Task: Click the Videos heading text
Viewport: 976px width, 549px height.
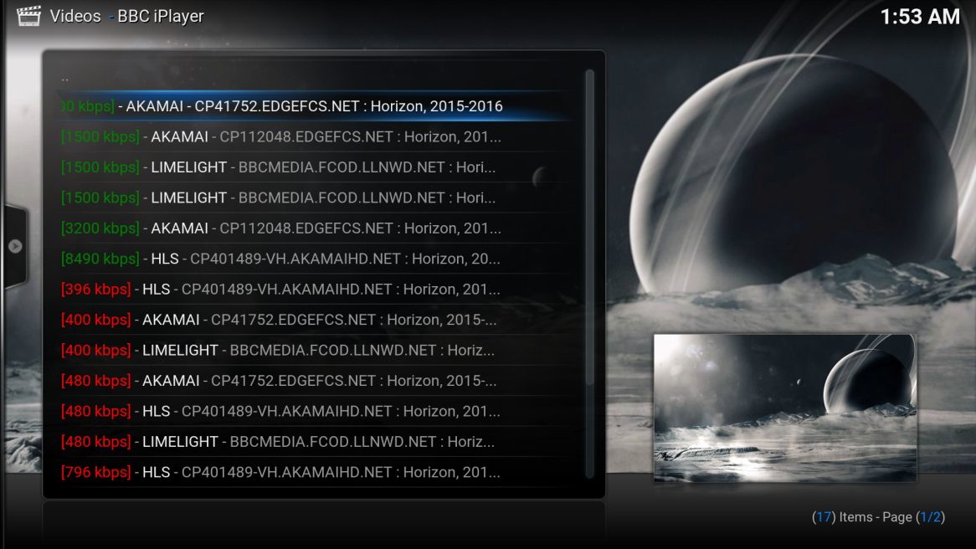Action: [x=75, y=16]
